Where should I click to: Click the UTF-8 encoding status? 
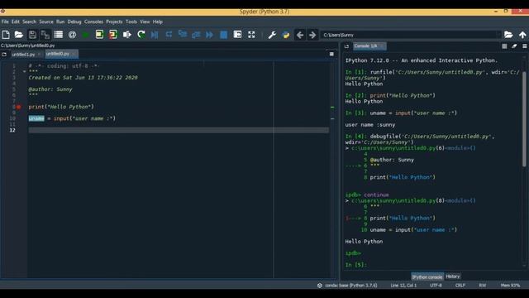[436, 286]
